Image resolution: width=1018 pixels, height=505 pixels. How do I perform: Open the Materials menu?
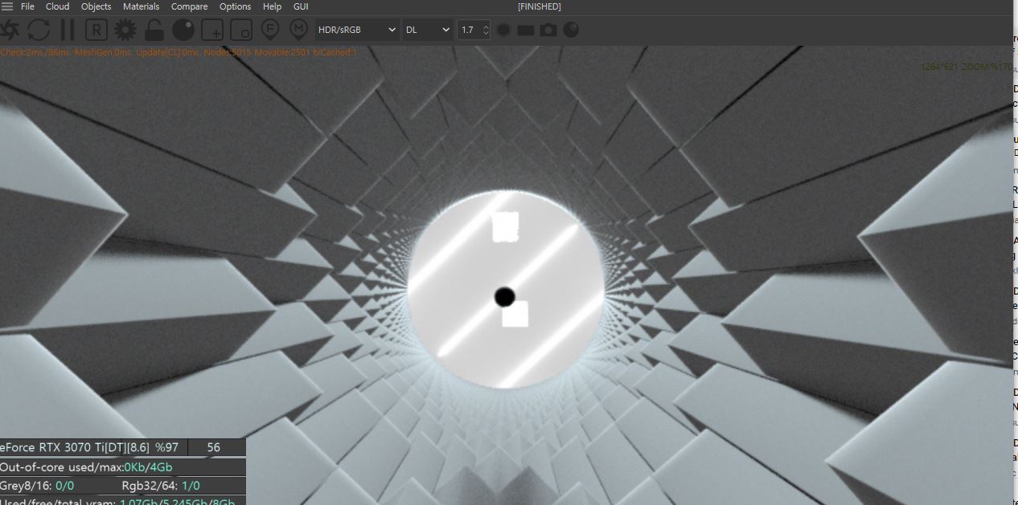pos(142,6)
